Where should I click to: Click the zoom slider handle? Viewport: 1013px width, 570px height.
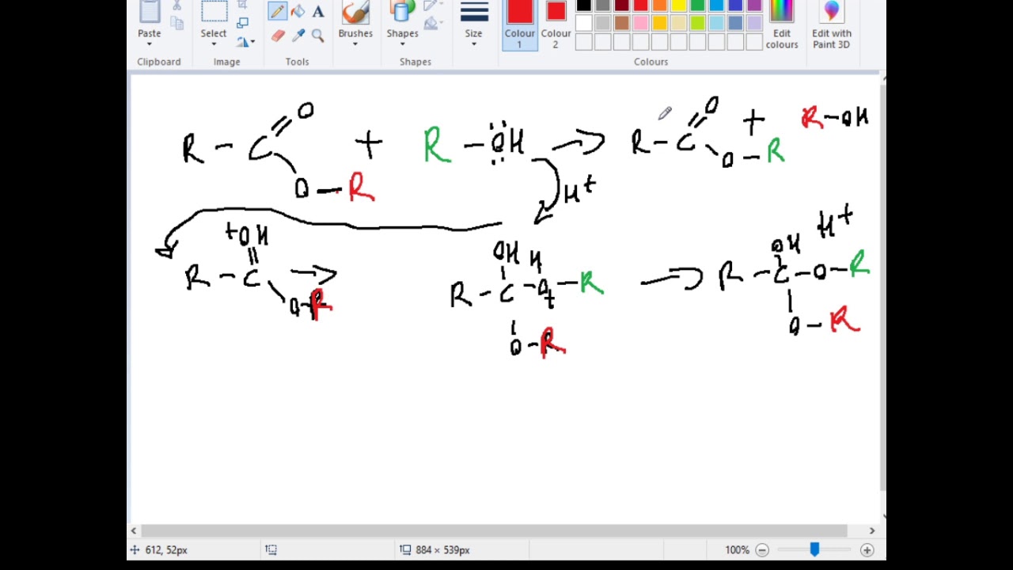814,549
